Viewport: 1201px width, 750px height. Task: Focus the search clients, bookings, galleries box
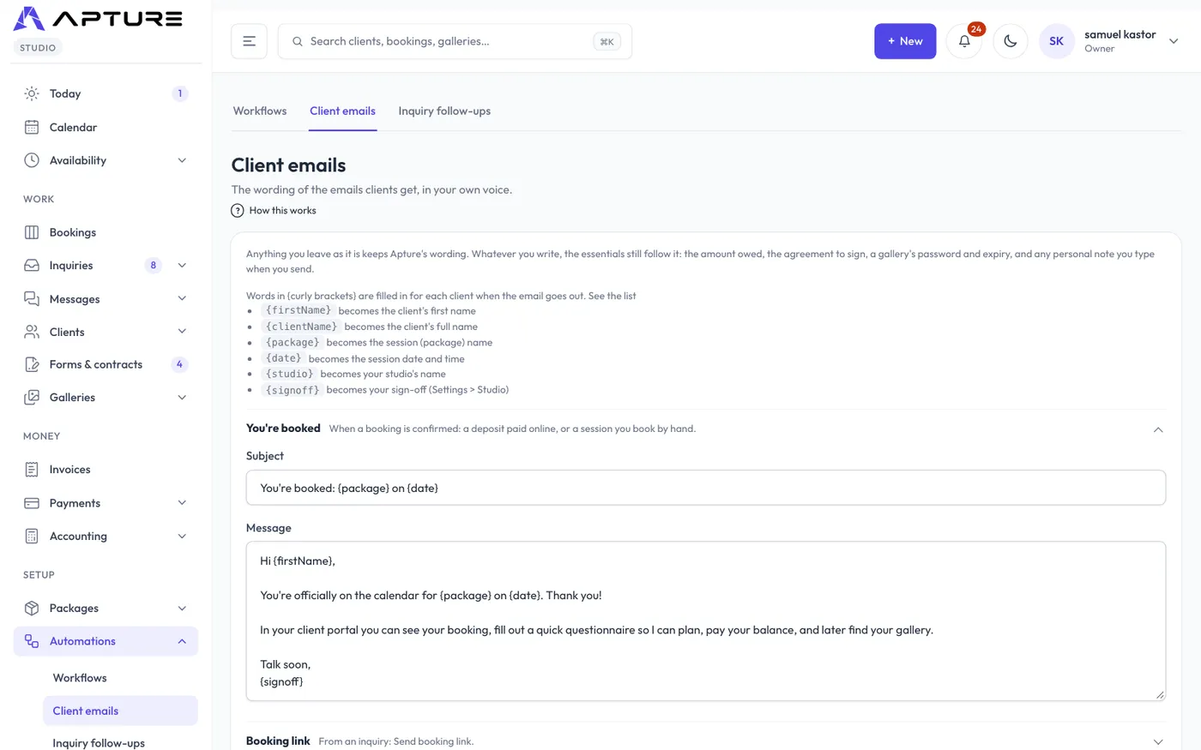[455, 41]
